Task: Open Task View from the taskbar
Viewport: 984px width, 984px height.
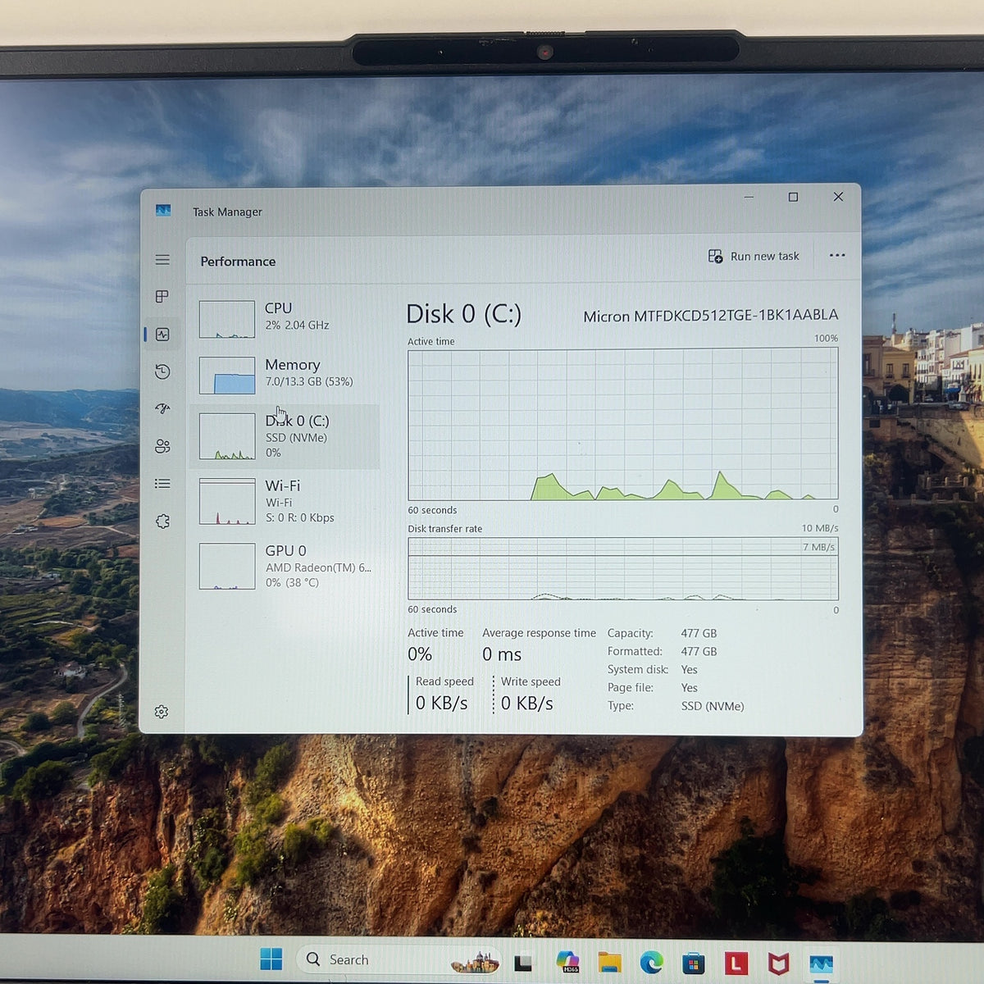Action: click(523, 962)
